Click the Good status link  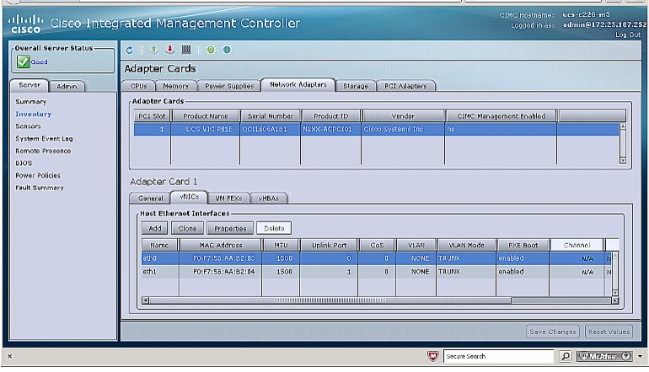pyautogui.click(x=39, y=61)
